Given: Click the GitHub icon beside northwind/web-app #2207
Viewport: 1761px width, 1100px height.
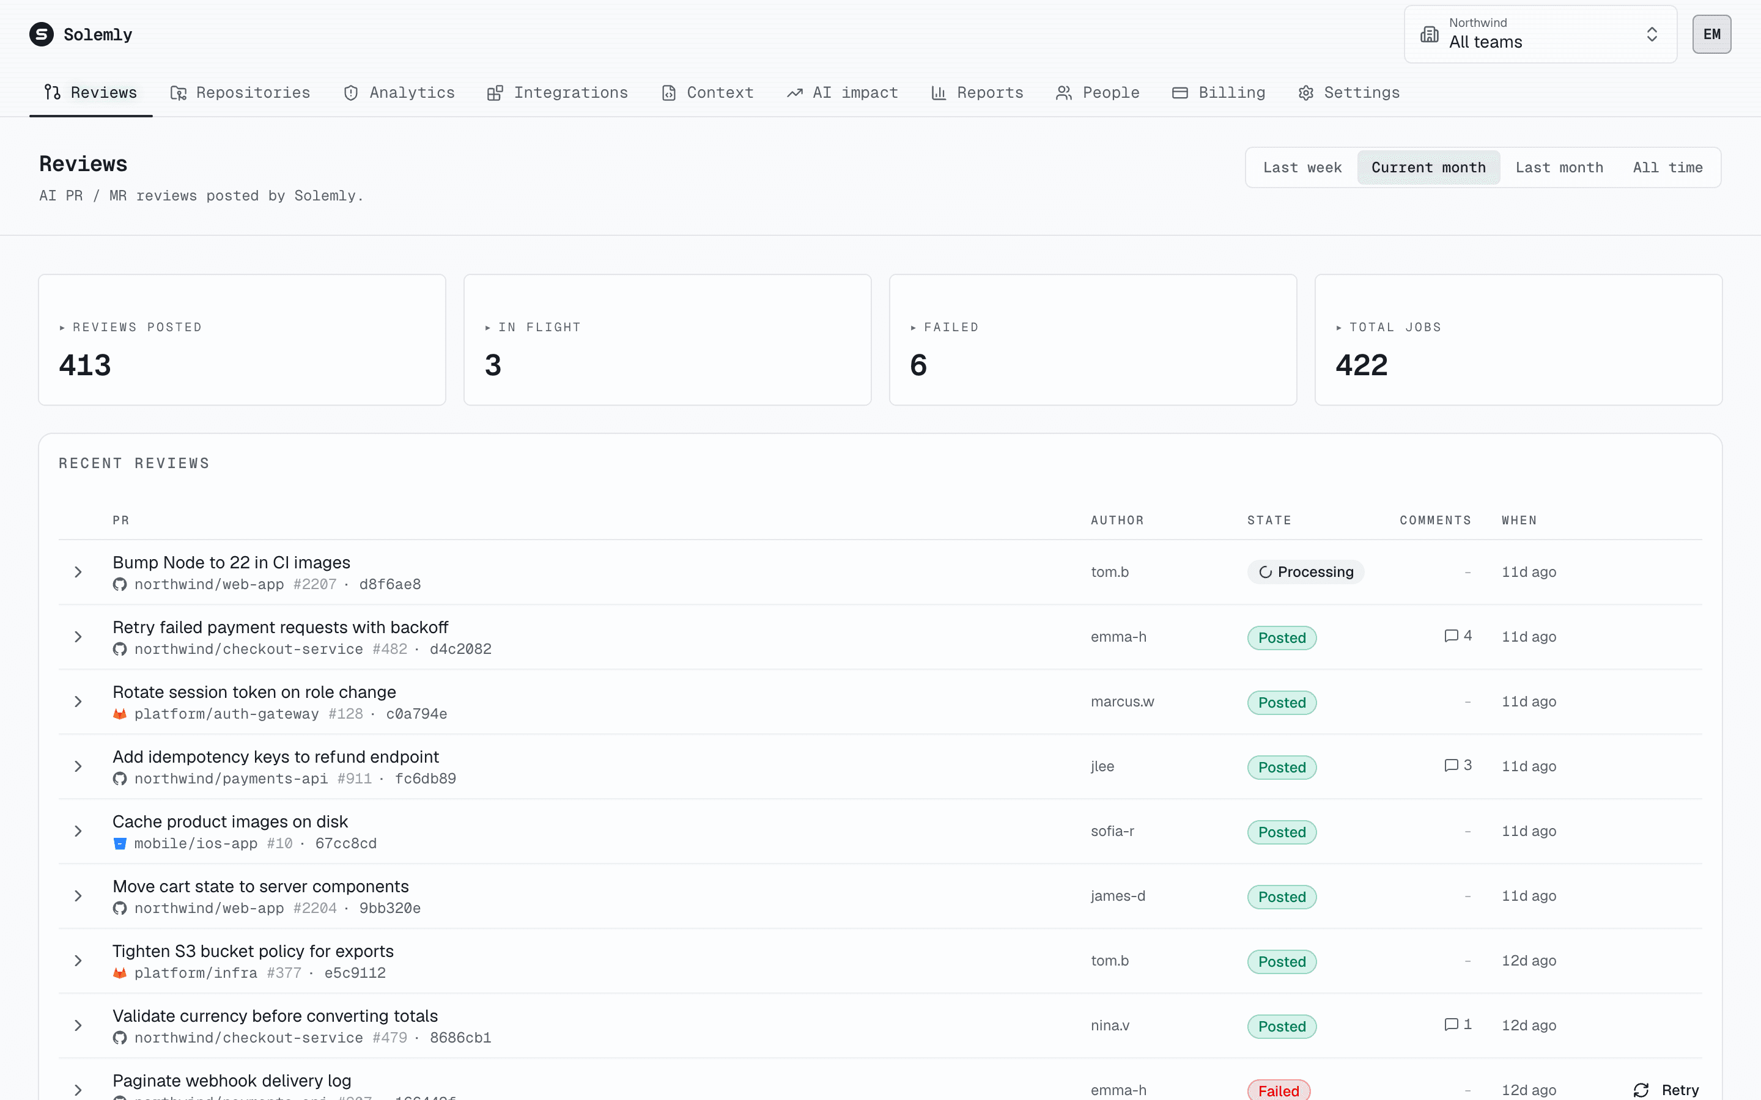Looking at the screenshot, I should pos(120,584).
